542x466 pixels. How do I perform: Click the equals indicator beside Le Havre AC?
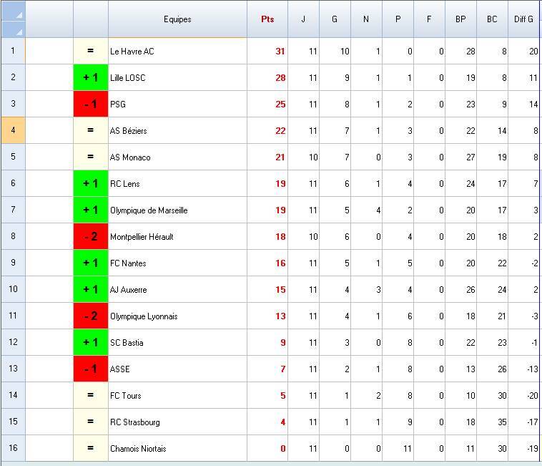click(91, 51)
